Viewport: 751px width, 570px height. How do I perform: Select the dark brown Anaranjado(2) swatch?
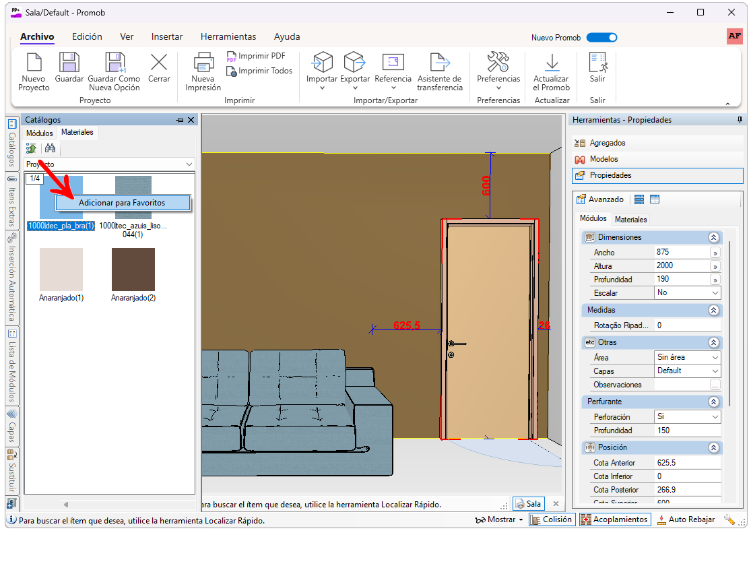133,269
